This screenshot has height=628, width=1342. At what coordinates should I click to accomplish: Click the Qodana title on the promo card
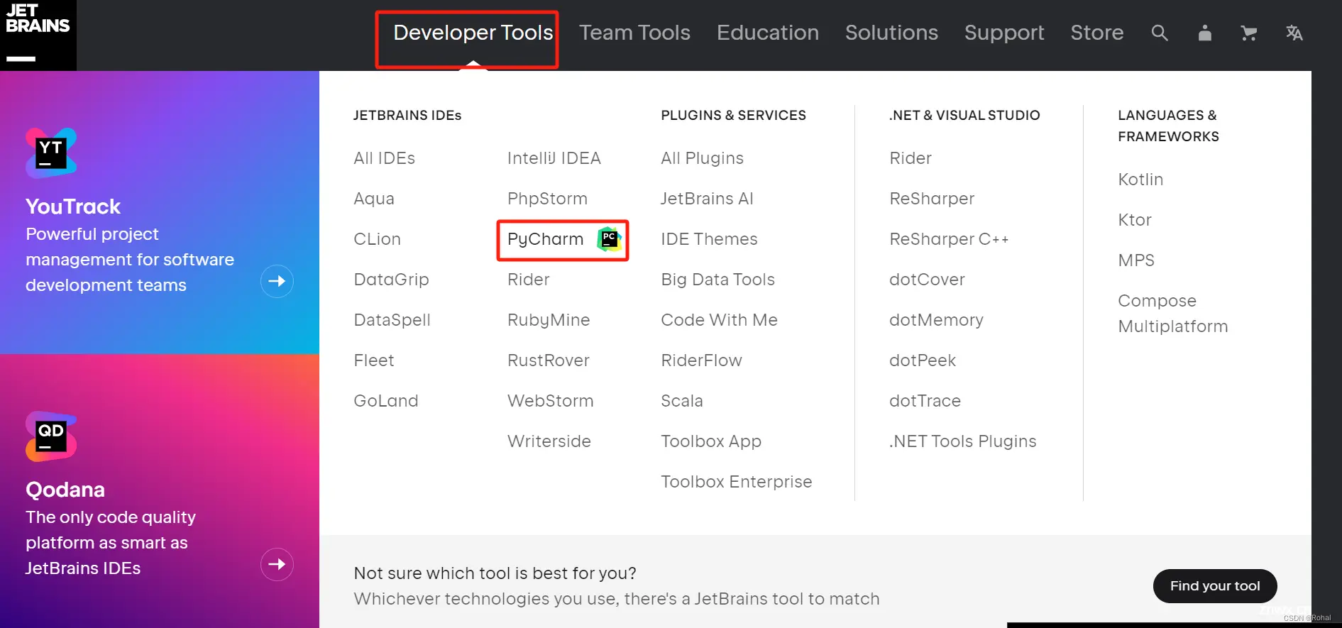(65, 490)
